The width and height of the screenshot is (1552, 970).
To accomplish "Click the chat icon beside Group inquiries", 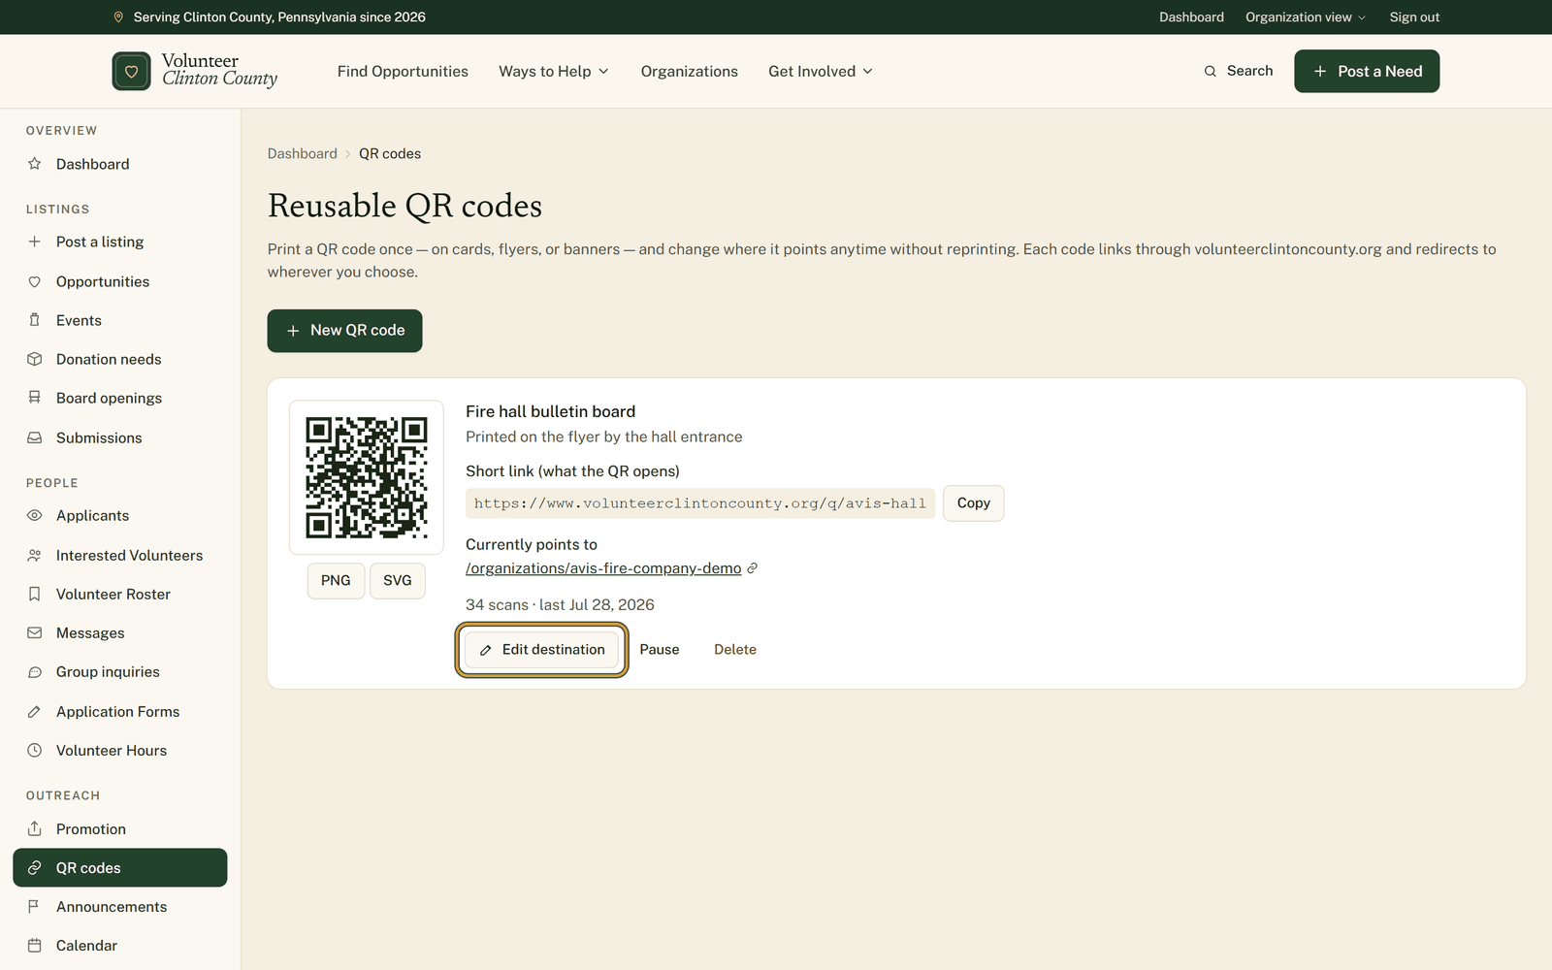I will pos(35,671).
